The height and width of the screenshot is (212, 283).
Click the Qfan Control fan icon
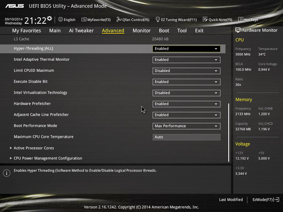tap(119, 19)
